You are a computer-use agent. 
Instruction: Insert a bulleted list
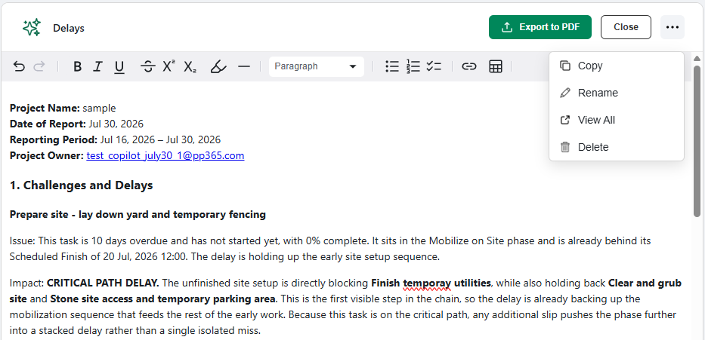[x=392, y=66]
